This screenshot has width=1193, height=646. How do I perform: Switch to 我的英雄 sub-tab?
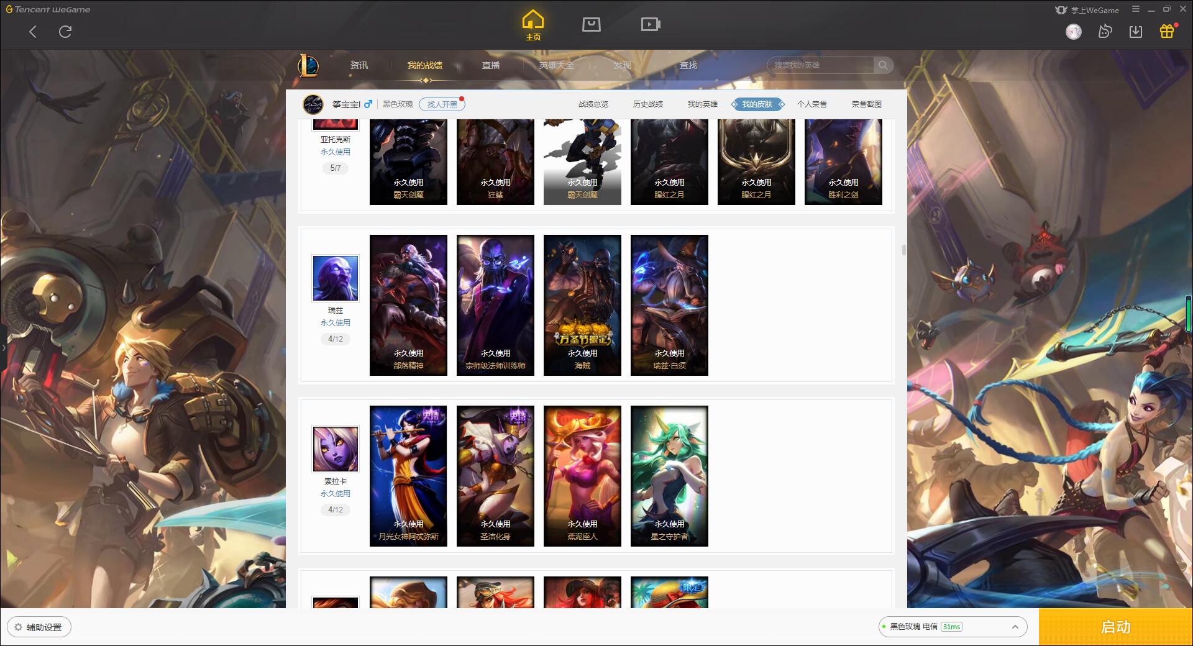tap(703, 104)
